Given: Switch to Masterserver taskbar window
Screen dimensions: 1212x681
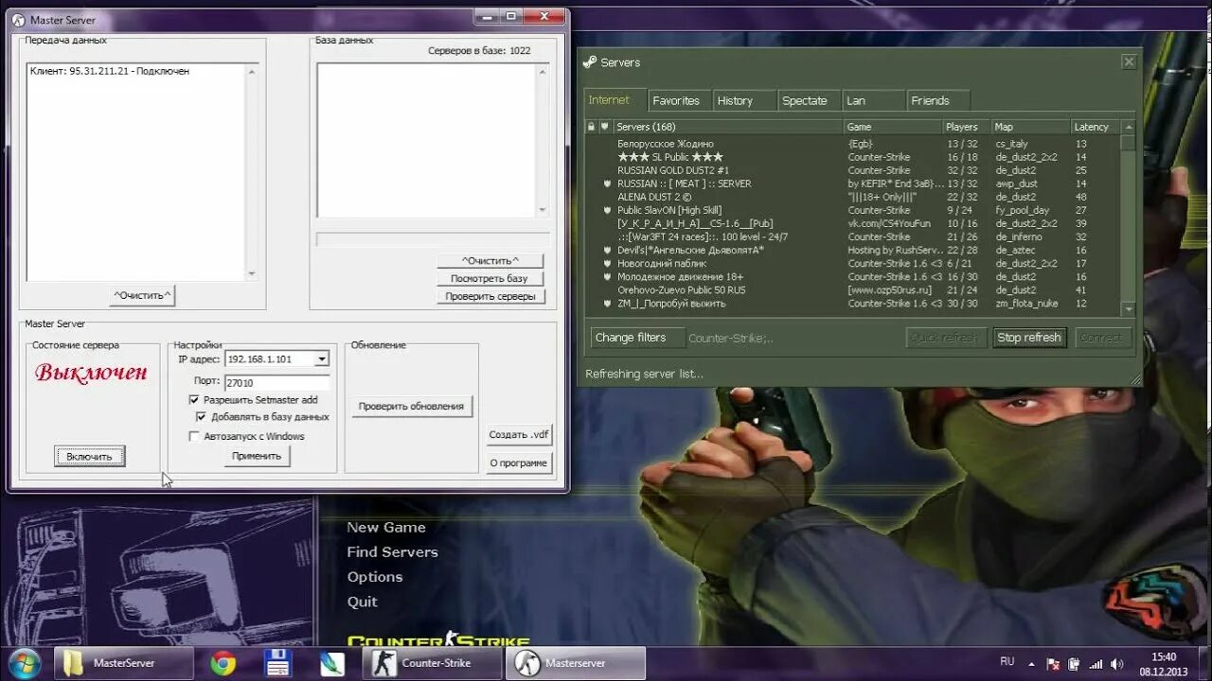Looking at the screenshot, I should point(576,663).
